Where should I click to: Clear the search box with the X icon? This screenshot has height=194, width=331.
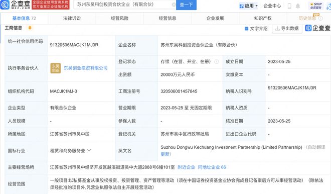[x=174, y=5]
